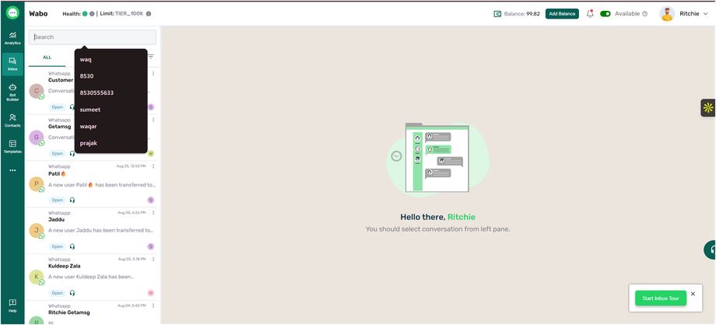
Task: Toggle the Available status switch
Action: (x=605, y=14)
